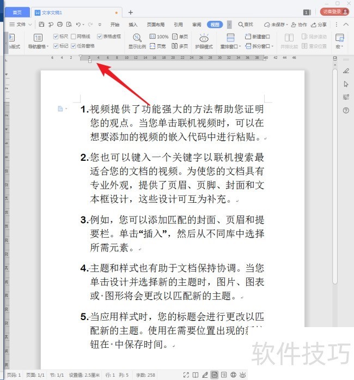Viewport: 354px width, 380px height.
Task: Click 新建窗口 new window
Action: tap(258, 37)
